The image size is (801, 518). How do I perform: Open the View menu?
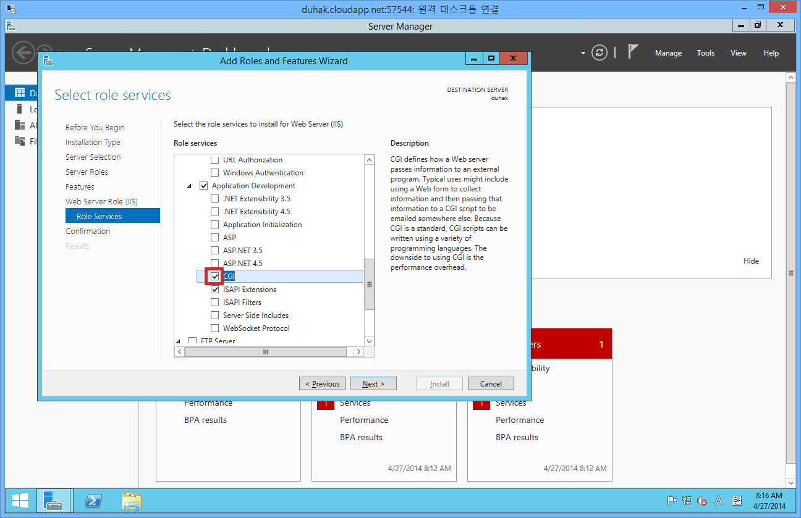pyautogui.click(x=739, y=53)
